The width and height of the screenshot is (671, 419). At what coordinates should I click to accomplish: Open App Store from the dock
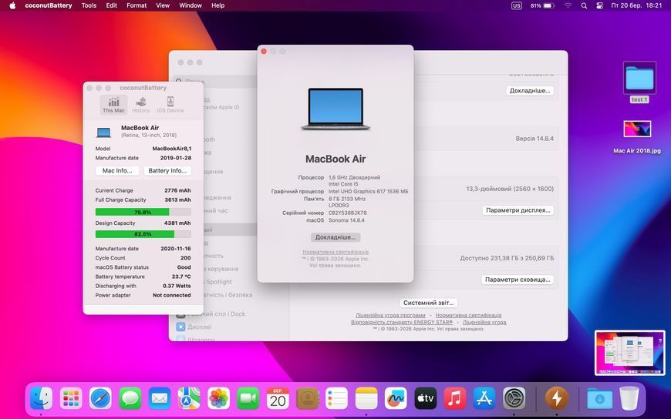point(484,398)
